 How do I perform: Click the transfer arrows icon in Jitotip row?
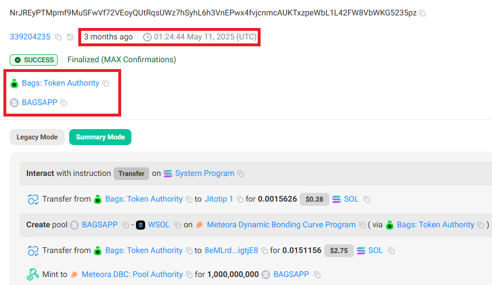[x=33, y=199]
